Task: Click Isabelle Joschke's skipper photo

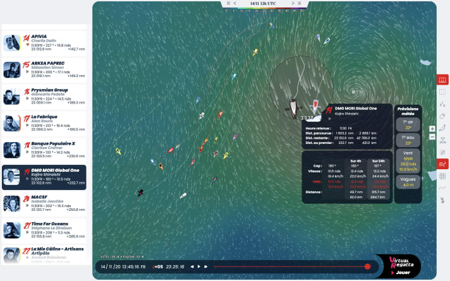Action: click(12, 203)
